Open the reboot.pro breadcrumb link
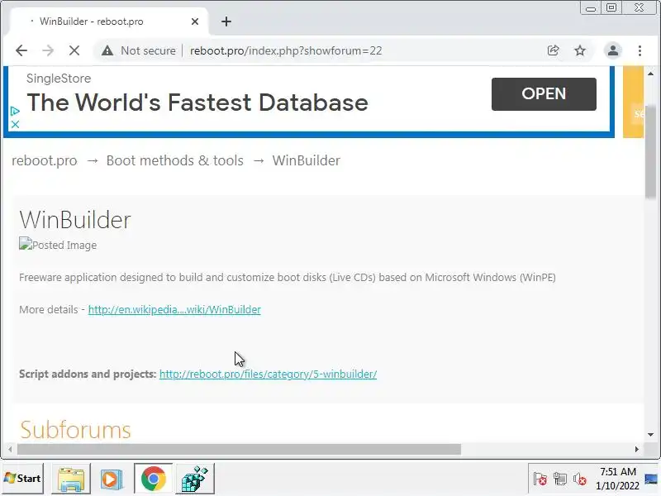The height and width of the screenshot is (496, 661). (x=45, y=160)
